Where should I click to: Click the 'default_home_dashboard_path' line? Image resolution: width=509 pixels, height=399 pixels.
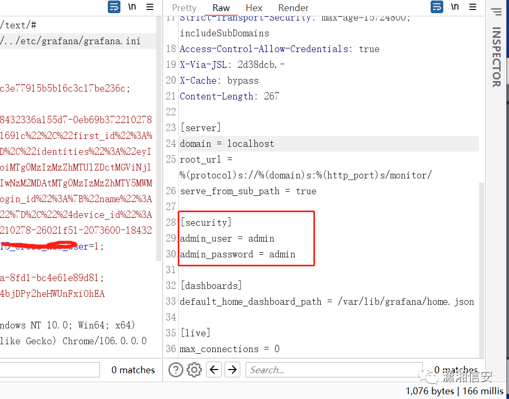click(x=327, y=302)
